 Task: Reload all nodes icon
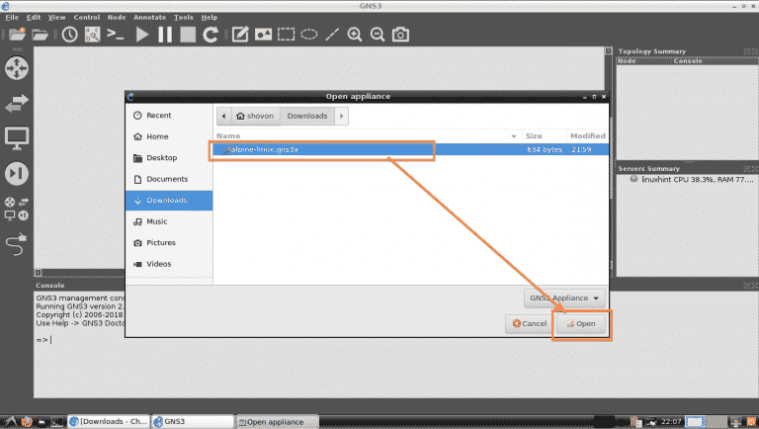pos(211,35)
